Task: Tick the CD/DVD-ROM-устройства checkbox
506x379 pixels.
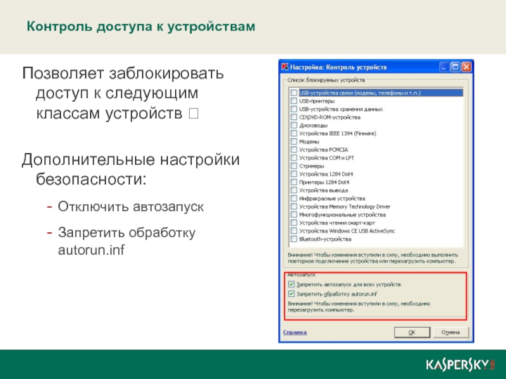Action: (x=293, y=117)
